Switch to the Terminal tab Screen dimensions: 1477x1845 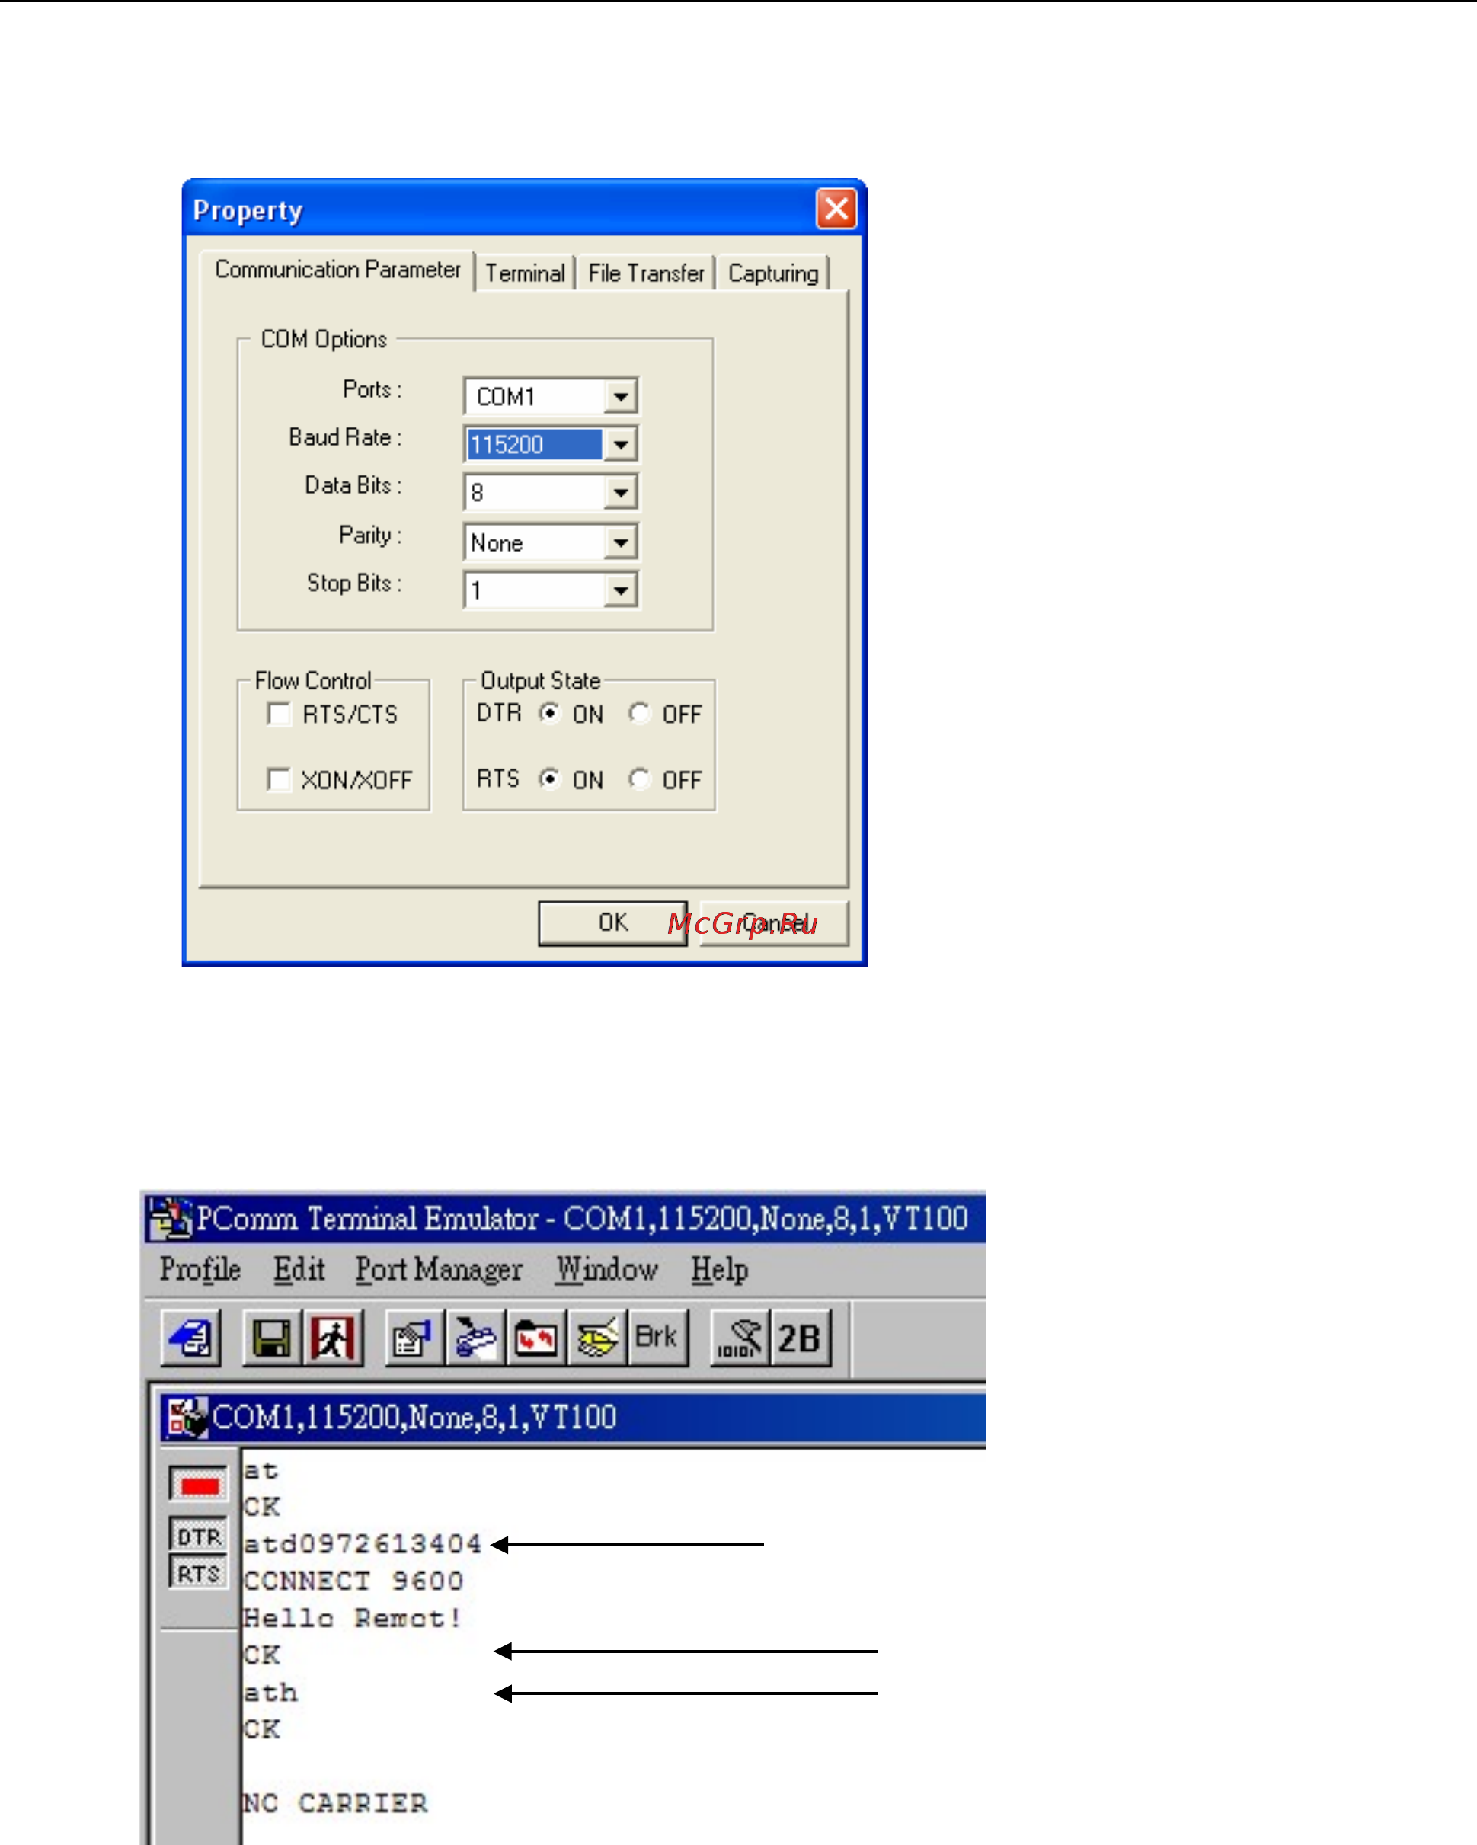coord(525,273)
